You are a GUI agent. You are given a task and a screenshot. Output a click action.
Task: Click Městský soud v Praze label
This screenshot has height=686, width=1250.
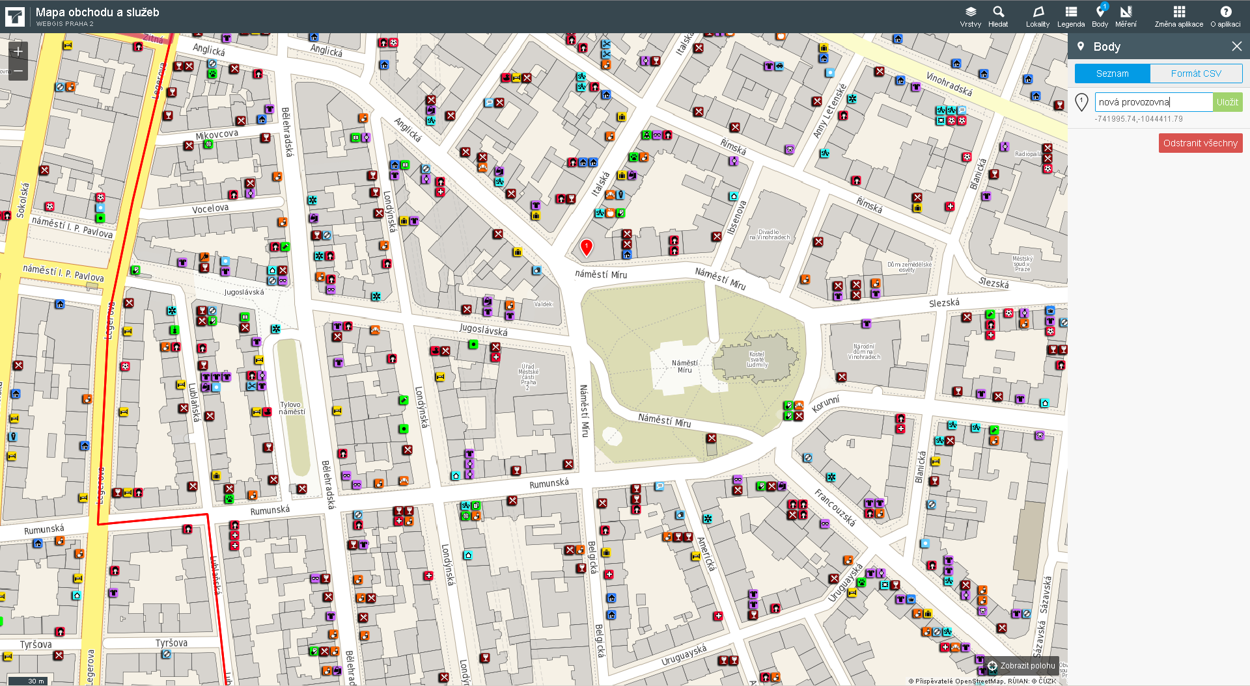[1022, 264]
